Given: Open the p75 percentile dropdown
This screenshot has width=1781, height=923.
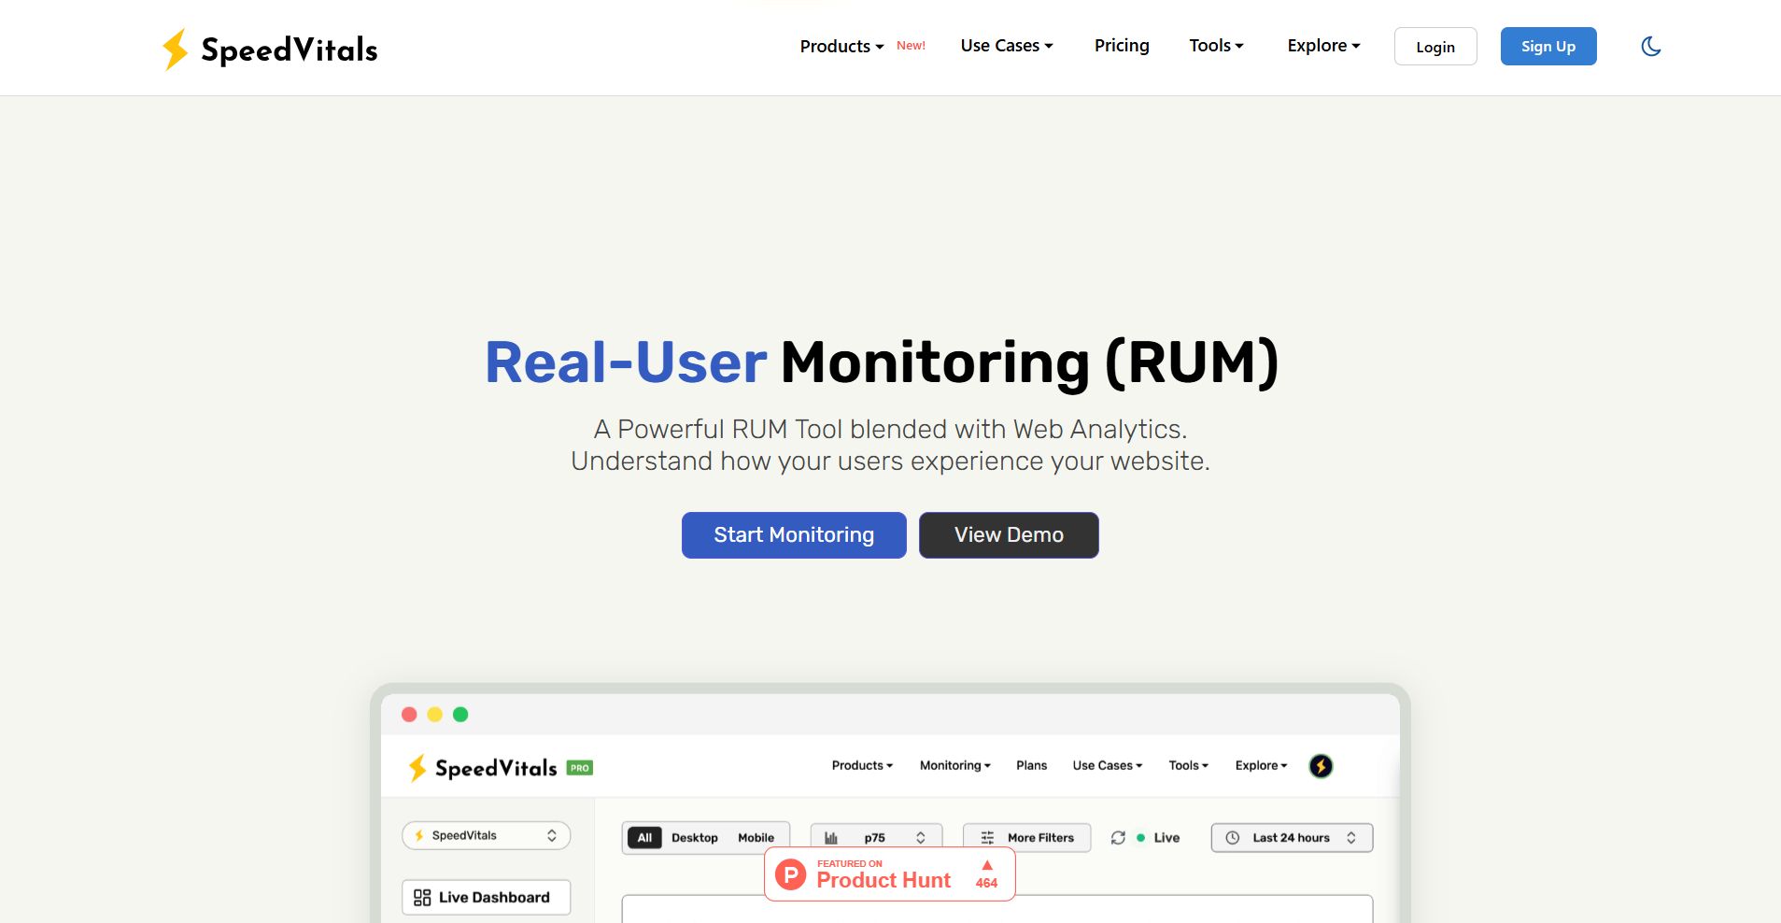Looking at the screenshot, I should click(876, 838).
